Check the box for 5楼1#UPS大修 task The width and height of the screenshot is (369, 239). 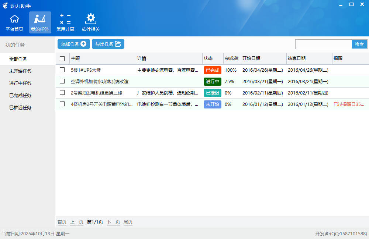coord(62,70)
